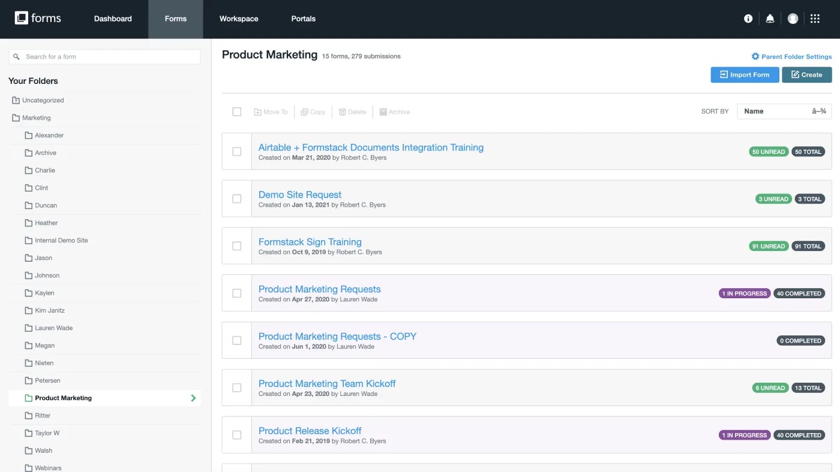
Task: Click the Create button
Action: (x=806, y=74)
